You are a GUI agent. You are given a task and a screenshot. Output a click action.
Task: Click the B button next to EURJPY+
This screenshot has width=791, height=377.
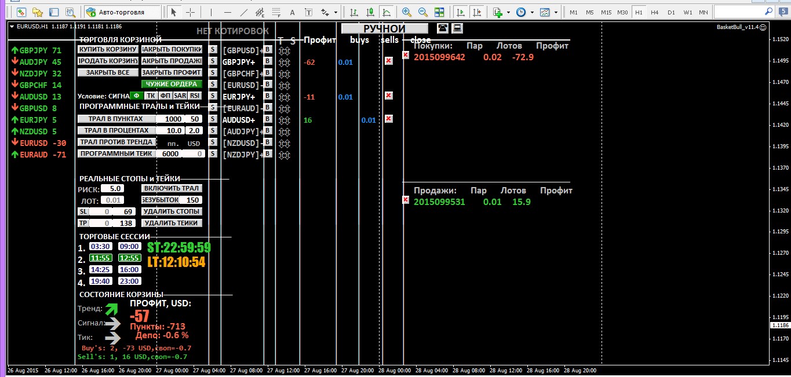click(268, 96)
